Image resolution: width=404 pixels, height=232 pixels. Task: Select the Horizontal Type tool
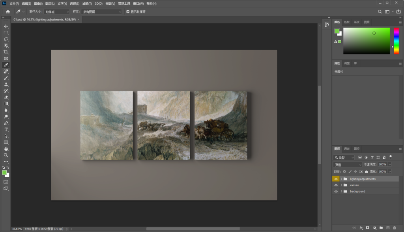click(6, 129)
